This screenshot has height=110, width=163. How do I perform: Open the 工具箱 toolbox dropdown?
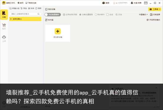[x=154, y=9]
